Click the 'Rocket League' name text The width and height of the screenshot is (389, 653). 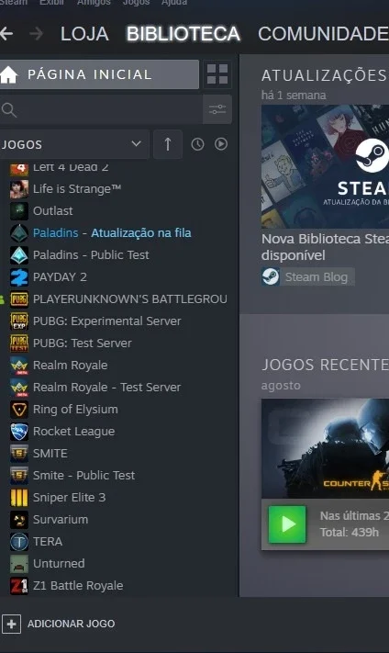point(73,432)
